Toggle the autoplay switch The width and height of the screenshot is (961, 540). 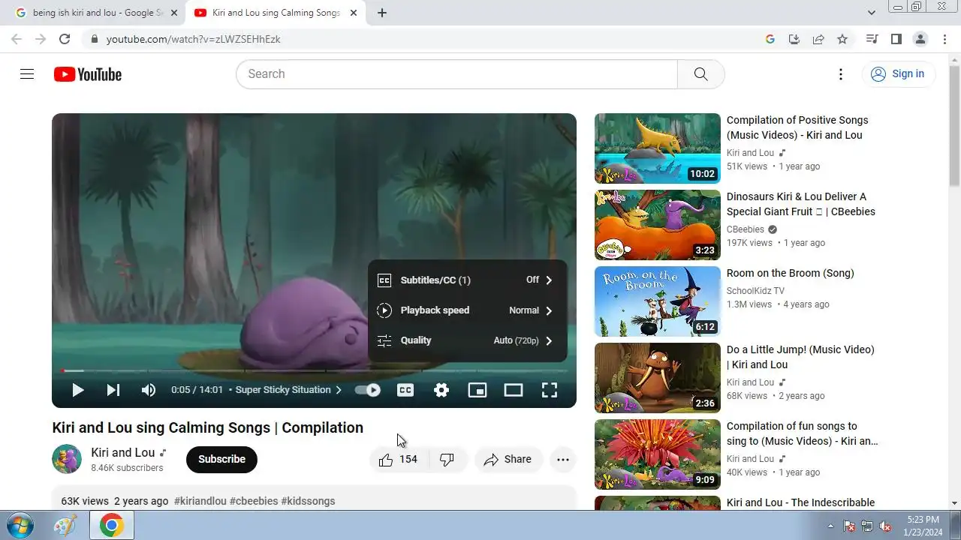click(368, 390)
